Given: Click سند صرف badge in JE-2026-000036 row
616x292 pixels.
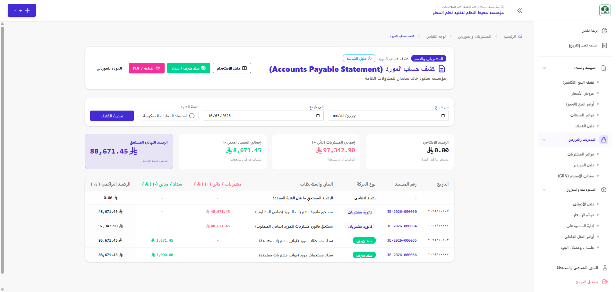Looking at the screenshot, I should 364,255.
